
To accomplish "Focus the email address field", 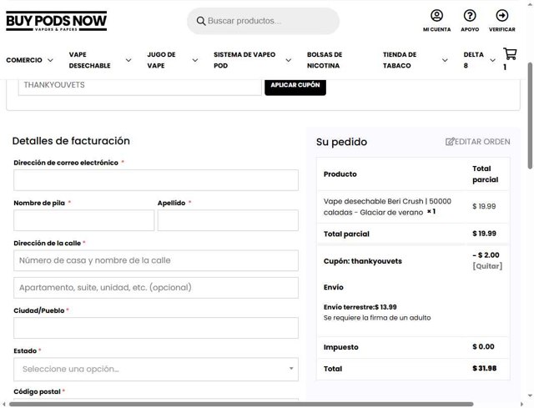I will [x=156, y=180].
